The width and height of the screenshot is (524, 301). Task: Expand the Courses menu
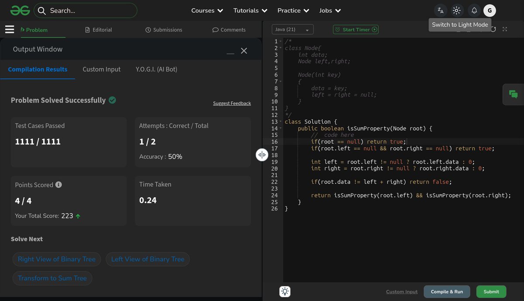pos(207,10)
